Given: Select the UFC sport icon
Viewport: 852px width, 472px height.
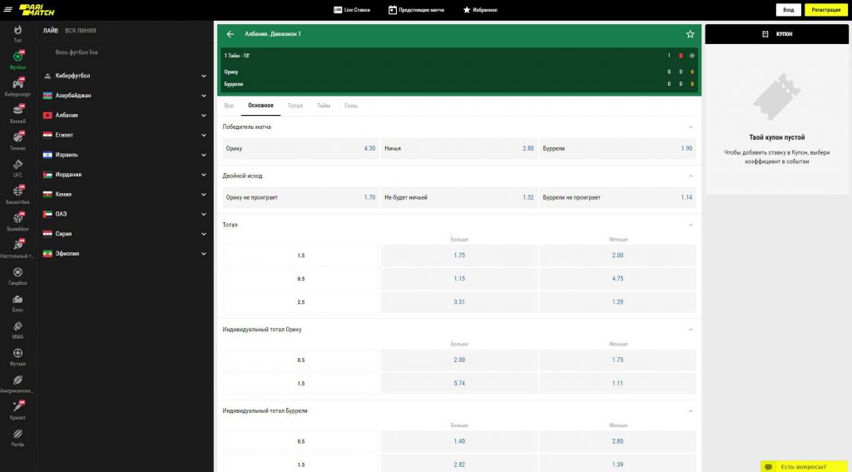Looking at the screenshot, I should point(18,164).
